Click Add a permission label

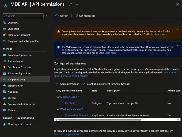point(70,84)
